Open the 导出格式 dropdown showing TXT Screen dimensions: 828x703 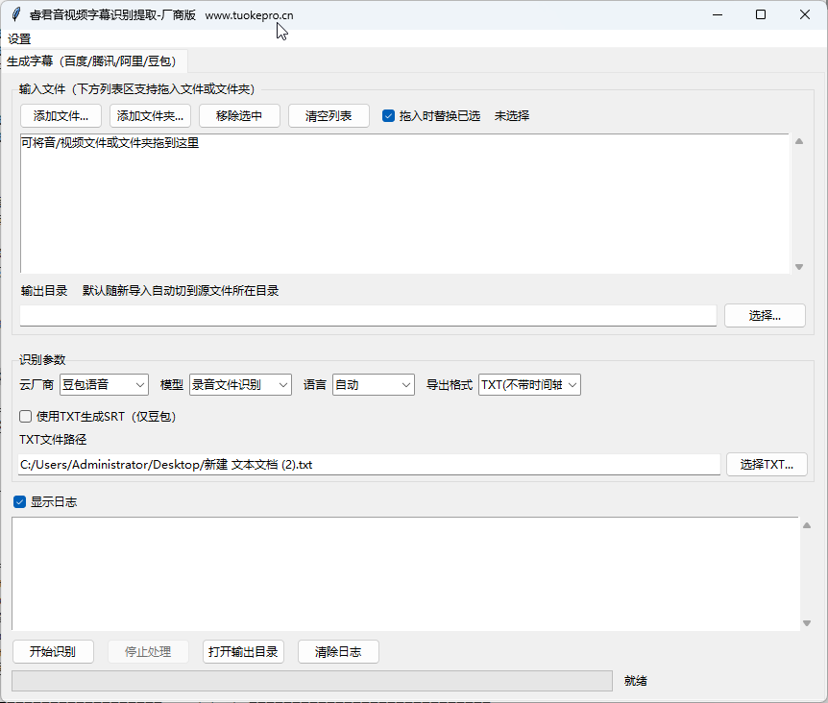coord(529,385)
